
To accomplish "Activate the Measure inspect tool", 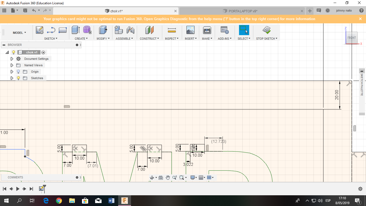I will pyautogui.click(x=171, y=30).
